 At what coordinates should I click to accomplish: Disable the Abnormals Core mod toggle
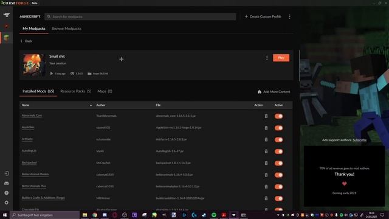pyautogui.click(x=278, y=116)
